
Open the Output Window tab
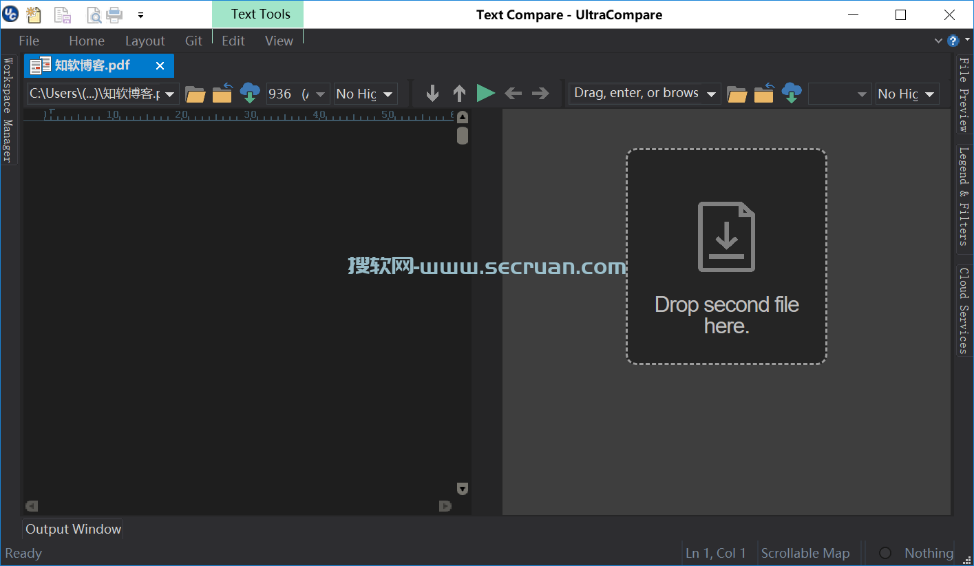pos(73,529)
